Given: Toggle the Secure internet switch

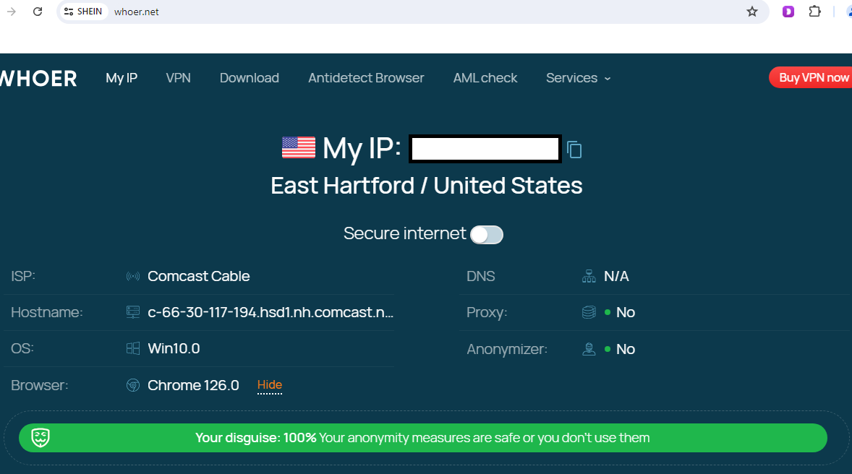Looking at the screenshot, I should click(486, 235).
